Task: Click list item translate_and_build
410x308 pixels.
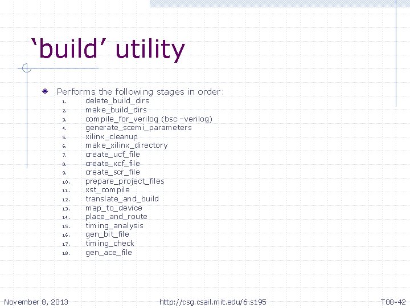Action: click(122, 199)
